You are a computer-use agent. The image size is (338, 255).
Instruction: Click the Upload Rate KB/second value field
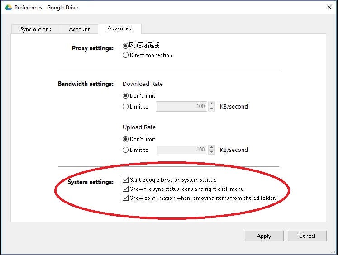(181, 150)
